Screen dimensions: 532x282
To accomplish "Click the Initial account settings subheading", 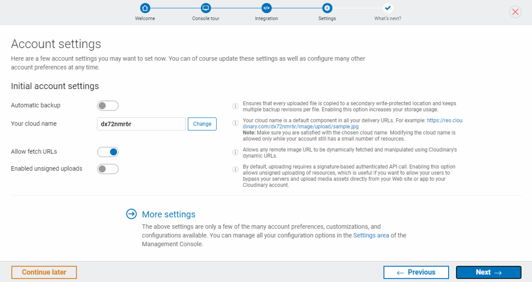I will (55, 86).
